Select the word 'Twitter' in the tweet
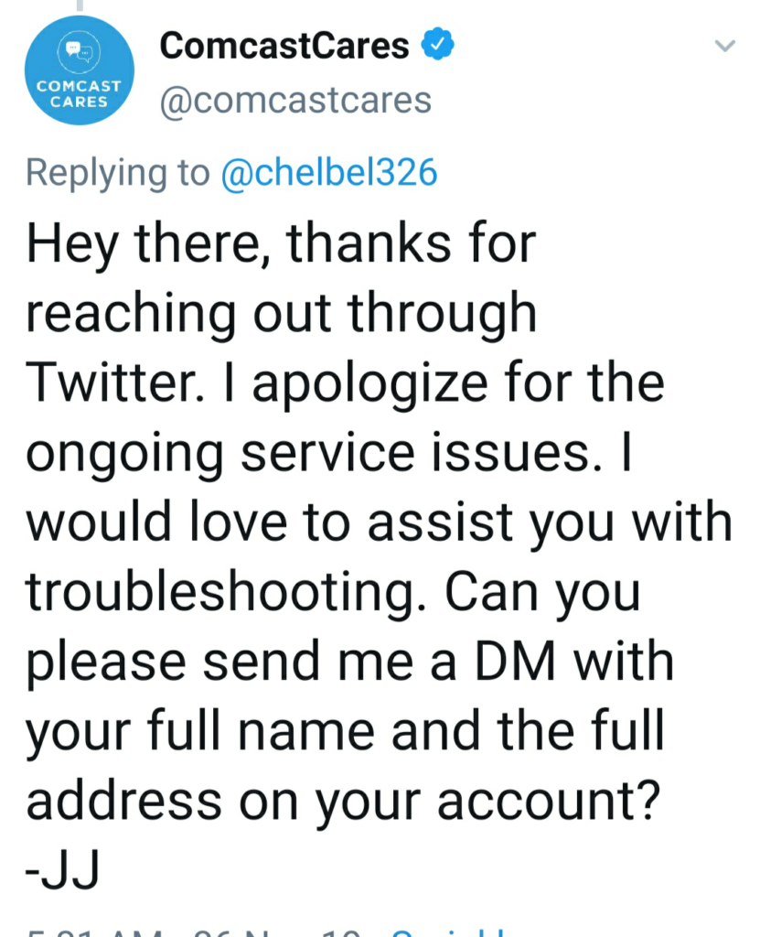760x937 pixels. point(112,382)
